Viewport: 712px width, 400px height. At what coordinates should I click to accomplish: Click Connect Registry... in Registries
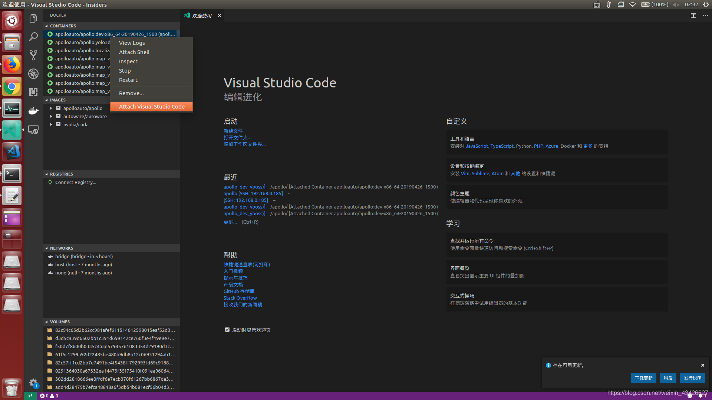pos(76,182)
